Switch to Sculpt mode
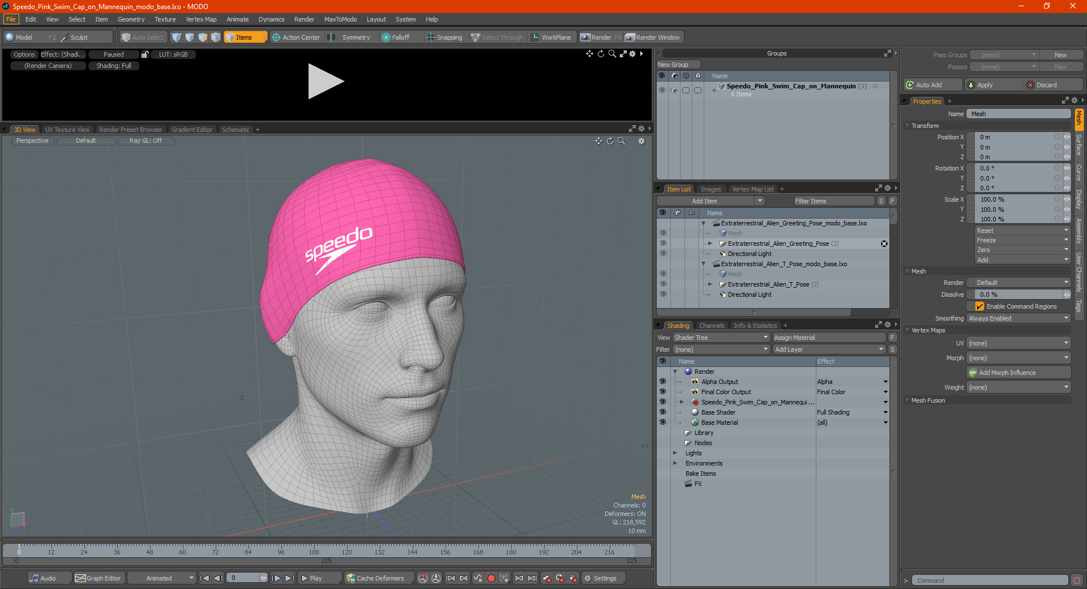This screenshot has width=1087, height=589. pyautogui.click(x=85, y=37)
